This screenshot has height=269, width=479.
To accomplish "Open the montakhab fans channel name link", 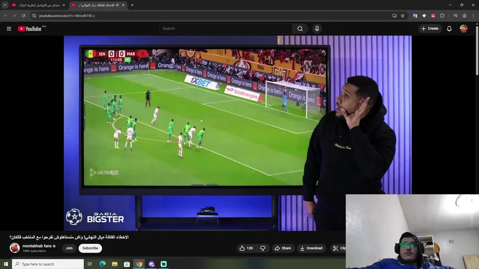I will pyautogui.click(x=37, y=246).
